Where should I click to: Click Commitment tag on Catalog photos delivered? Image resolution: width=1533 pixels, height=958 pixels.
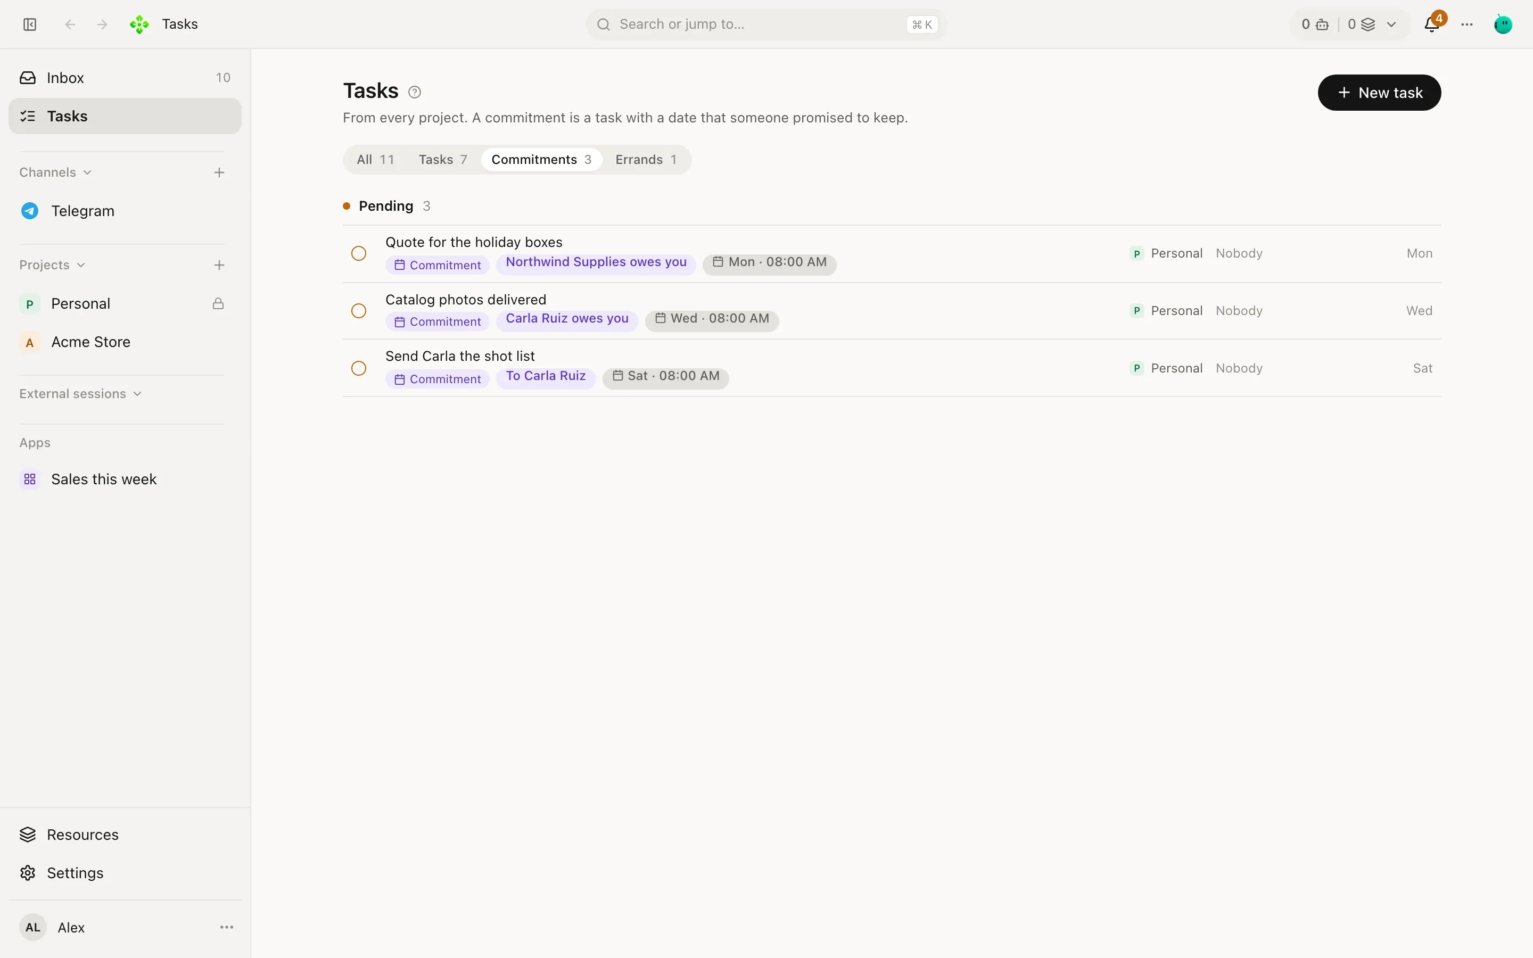437,322
